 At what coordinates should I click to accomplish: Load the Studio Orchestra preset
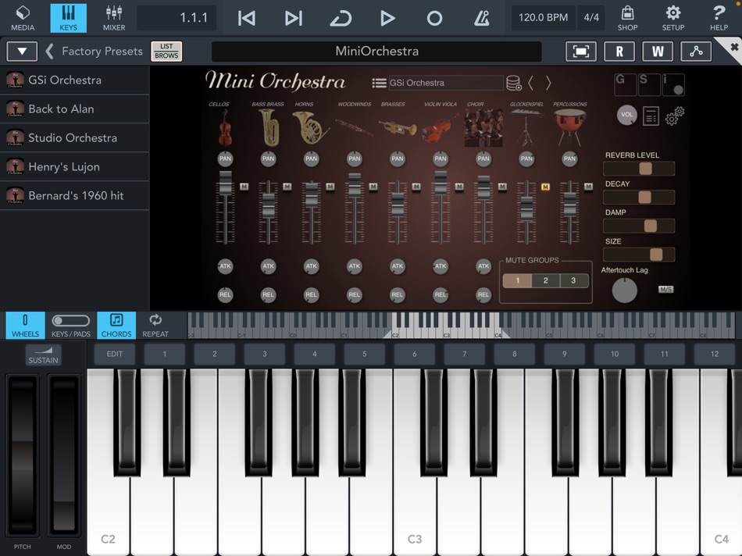[75, 137]
